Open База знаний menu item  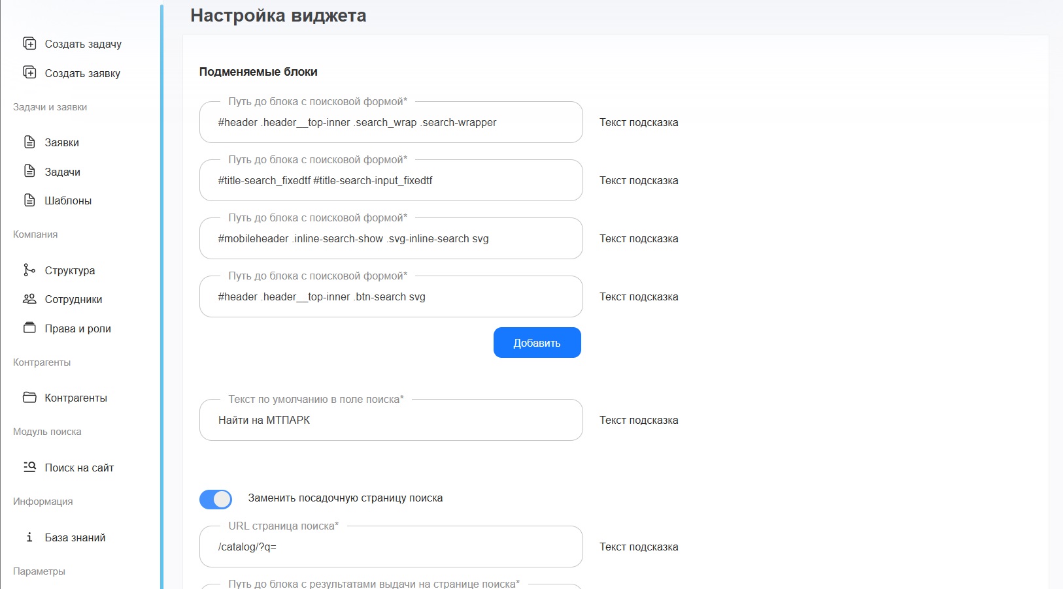click(75, 537)
